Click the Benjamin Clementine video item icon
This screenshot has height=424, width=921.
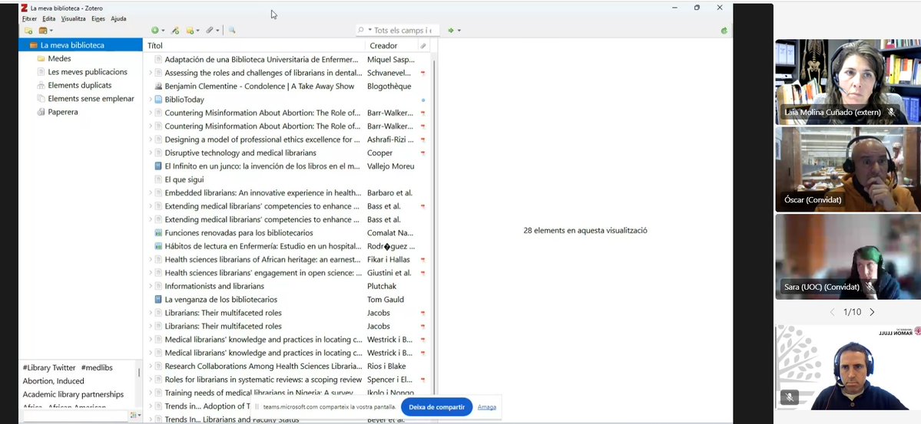pos(158,86)
